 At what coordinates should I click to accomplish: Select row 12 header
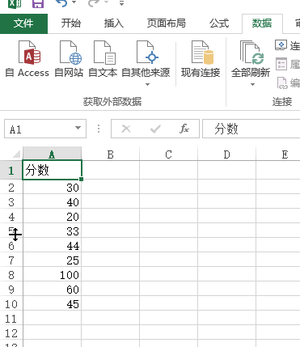click(11, 332)
